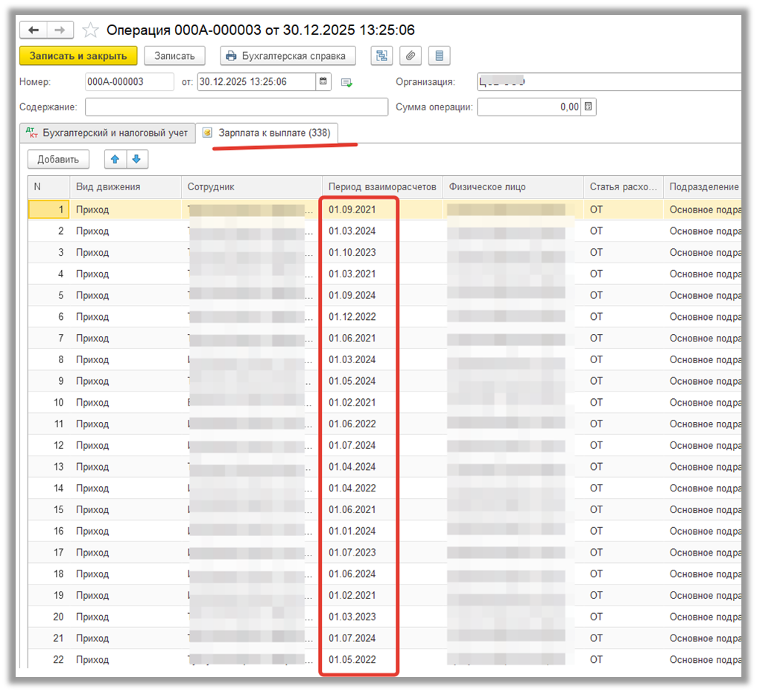Open calculator for Сумма операции field

tap(588, 107)
